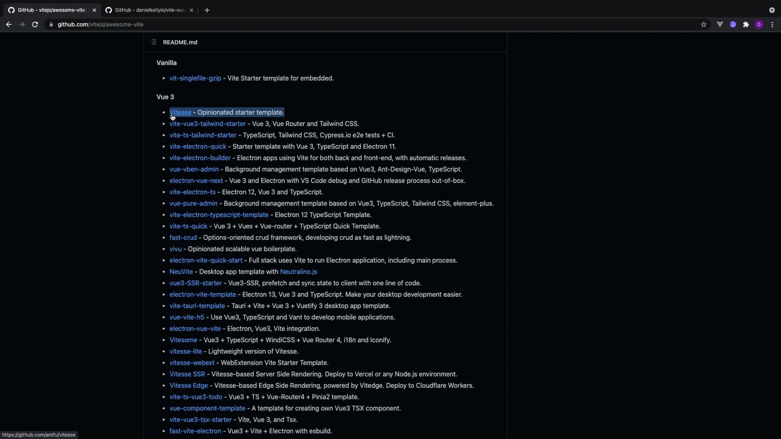
Task: Follow the Neutralino.js link
Action: pyautogui.click(x=298, y=272)
